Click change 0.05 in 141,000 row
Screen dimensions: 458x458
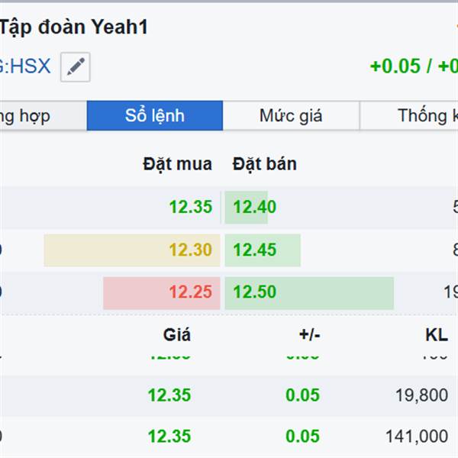(x=302, y=437)
